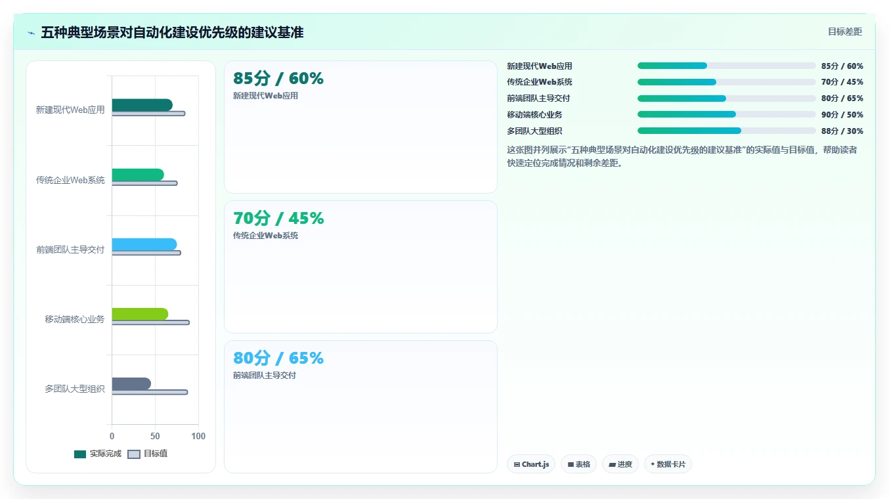This screenshot has width=889, height=499.
Task: Click the grey target bar for 前端团队主导交付
Action: [146, 253]
